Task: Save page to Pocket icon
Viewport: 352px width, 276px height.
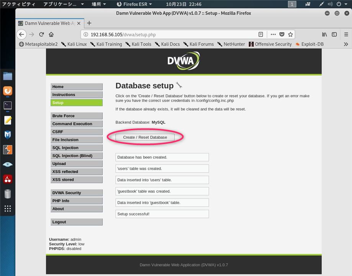Action: coord(282,34)
